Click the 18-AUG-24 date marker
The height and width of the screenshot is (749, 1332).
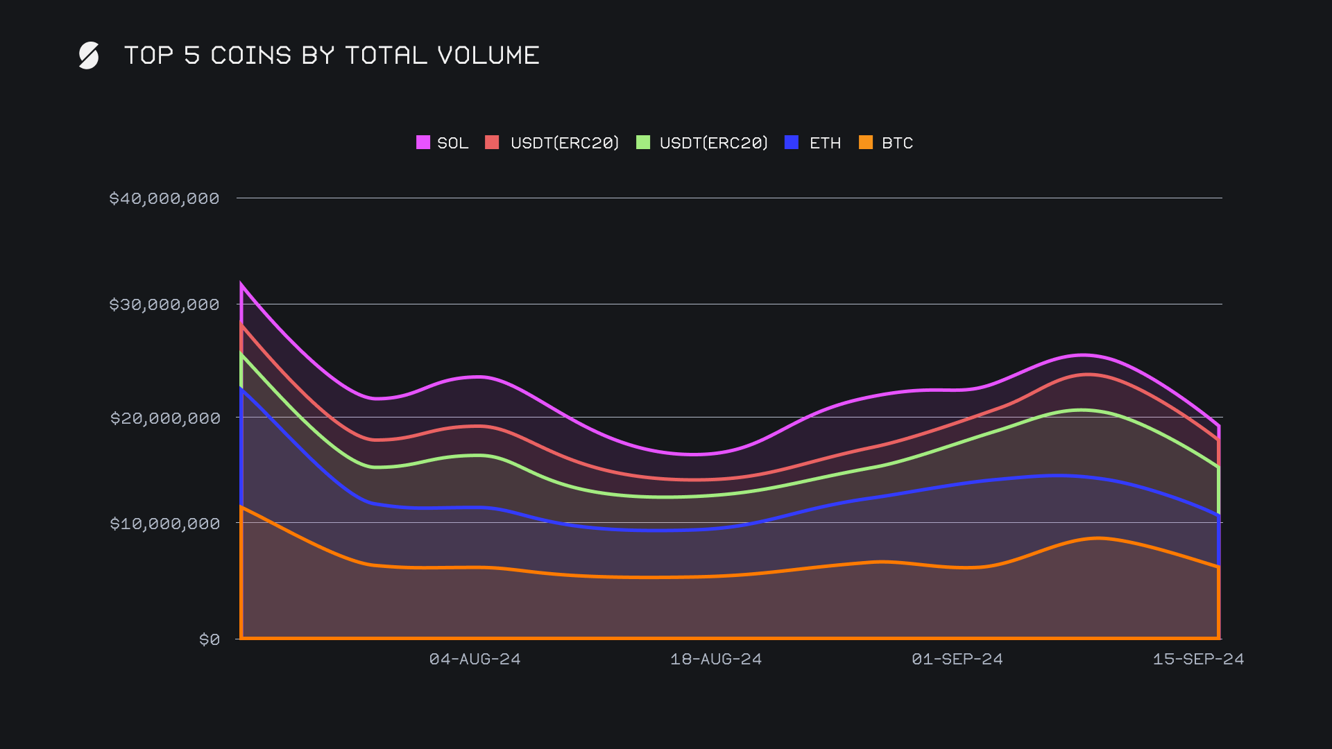coord(716,659)
